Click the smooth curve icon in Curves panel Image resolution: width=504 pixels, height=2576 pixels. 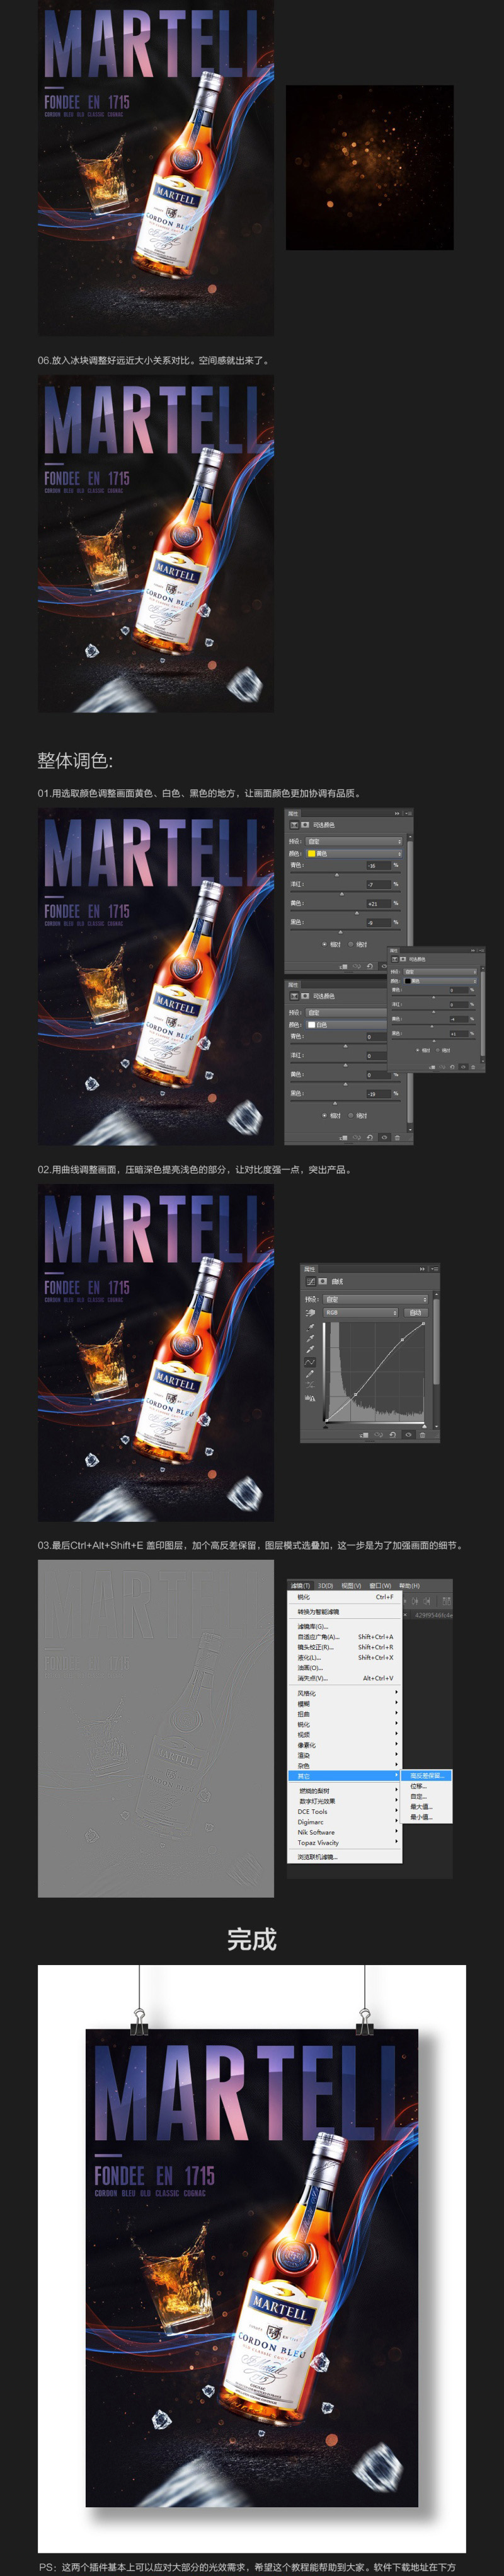[310, 1385]
